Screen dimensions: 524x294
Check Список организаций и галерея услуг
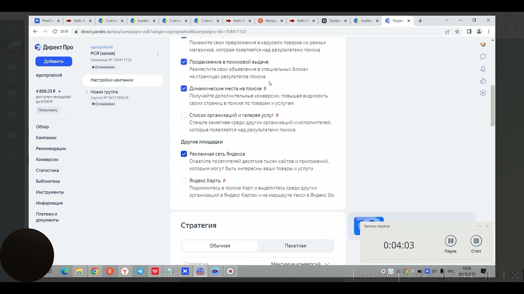pyautogui.click(x=184, y=115)
